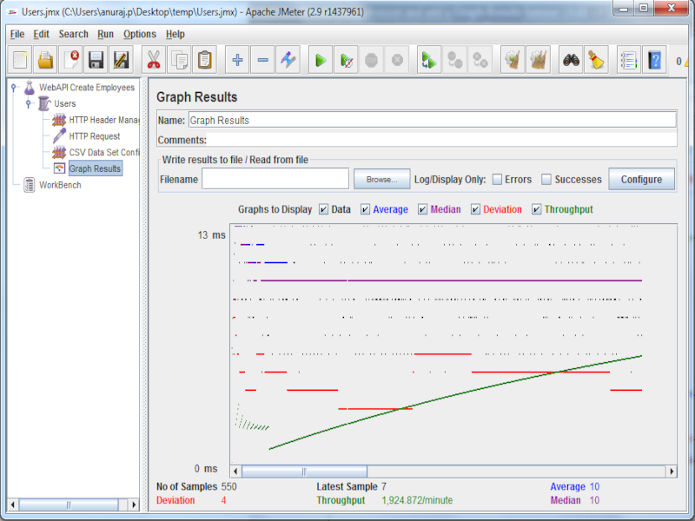Open a test plan with the folder icon
The width and height of the screenshot is (695, 521).
(45, 59)
